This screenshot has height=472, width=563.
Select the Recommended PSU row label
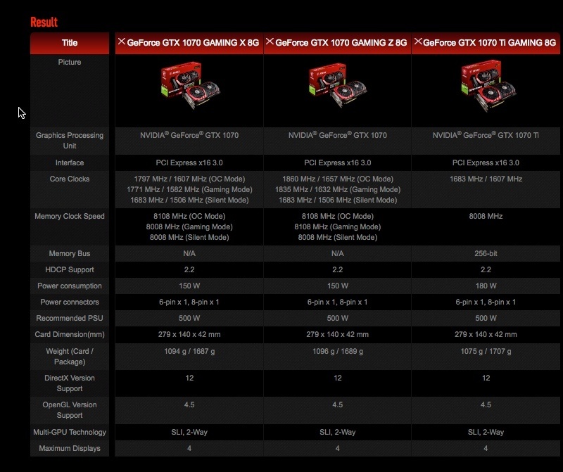click(x=70, y=318)
